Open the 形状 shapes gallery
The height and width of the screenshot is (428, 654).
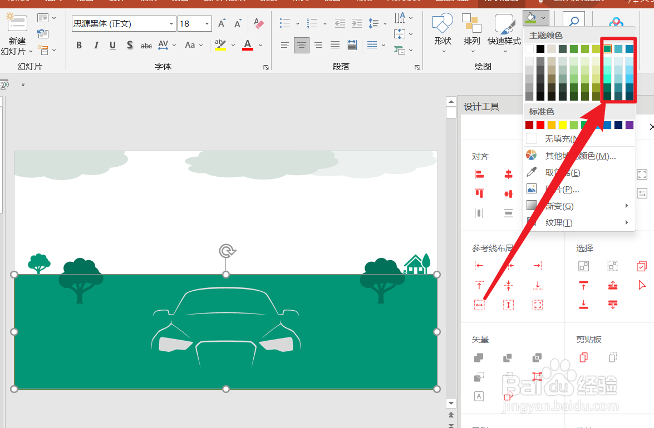tap(442, 33)
